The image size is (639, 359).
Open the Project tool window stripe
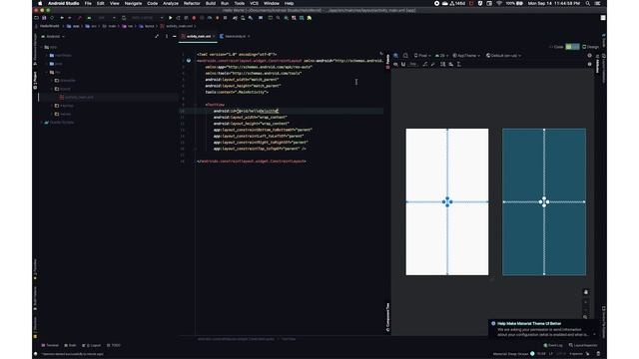[x=35, y=81]
